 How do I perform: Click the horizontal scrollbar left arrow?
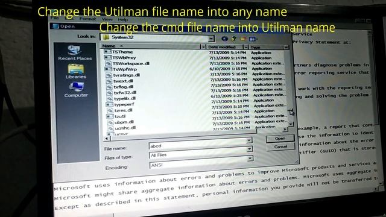[x=107, y=139]
